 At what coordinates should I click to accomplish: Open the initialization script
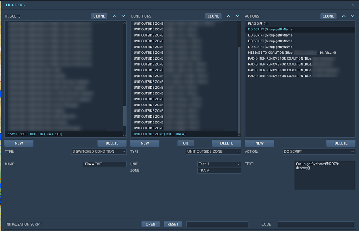[150, 224]
